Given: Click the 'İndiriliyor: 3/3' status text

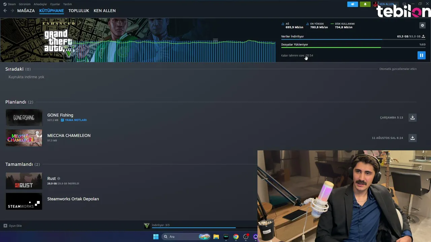Looking at the screenshot, I should click(161, 225).
